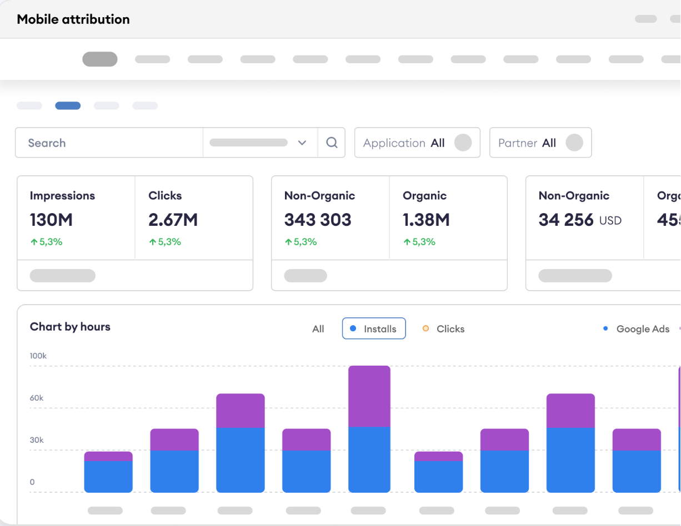
Task: Expand the Application filter options
Action: tap(417, 143)
